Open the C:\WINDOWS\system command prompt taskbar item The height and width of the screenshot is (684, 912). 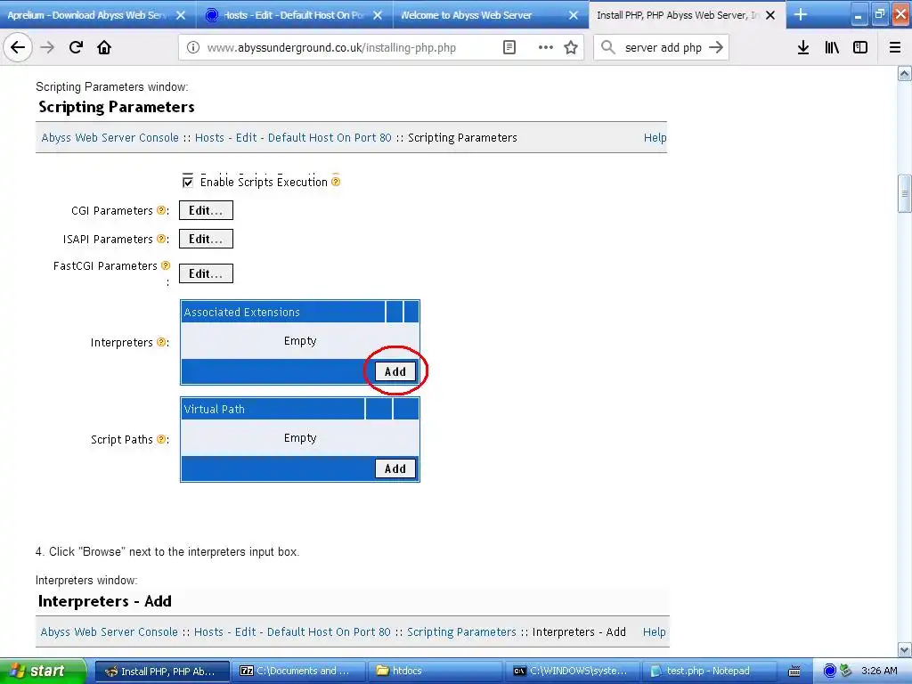tap(572, 672)
